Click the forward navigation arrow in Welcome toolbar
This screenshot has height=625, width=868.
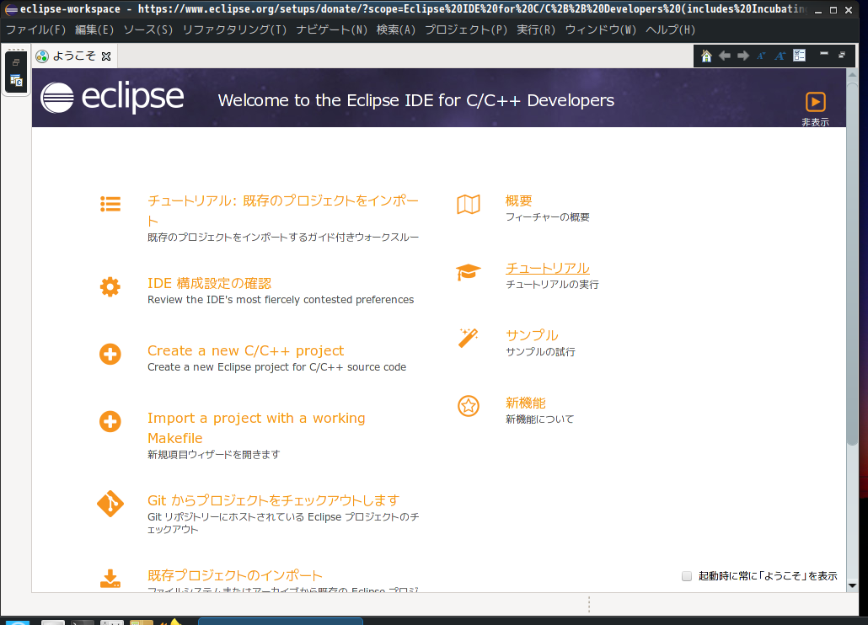pos(743,56)
